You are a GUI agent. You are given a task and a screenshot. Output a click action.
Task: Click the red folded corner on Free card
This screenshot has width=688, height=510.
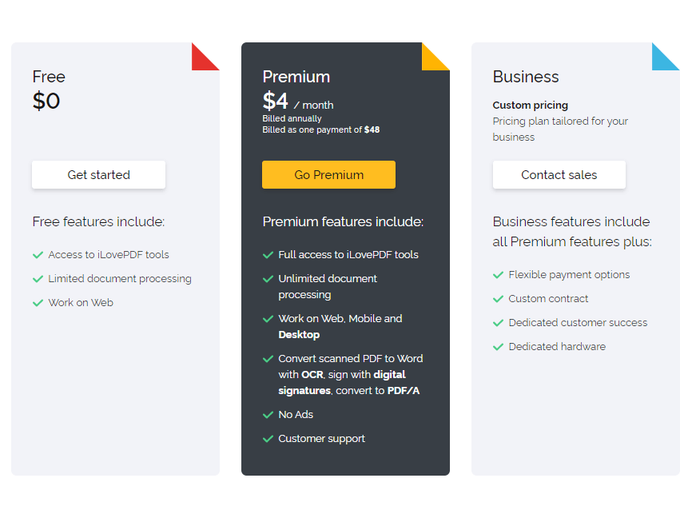pos(205,56)
